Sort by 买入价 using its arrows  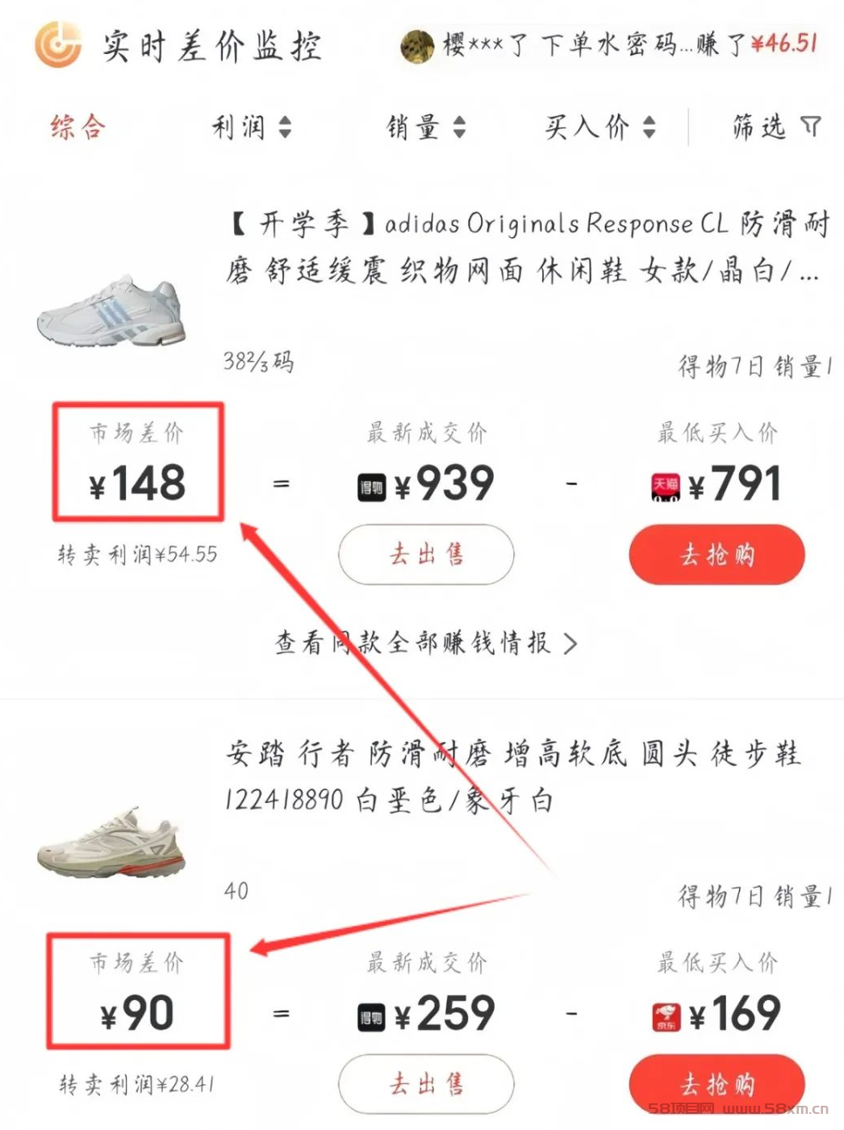(649, 127)
